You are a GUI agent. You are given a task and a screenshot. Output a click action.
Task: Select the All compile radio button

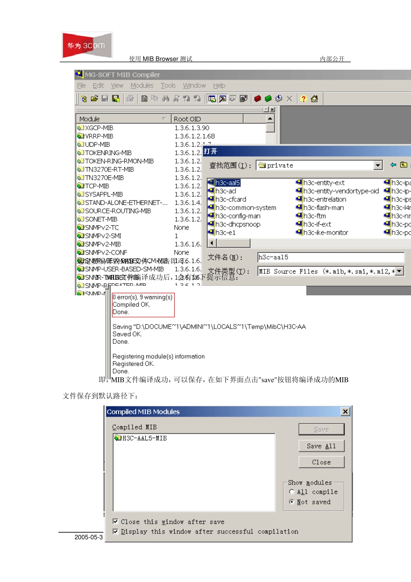click(x=292, y=492)
